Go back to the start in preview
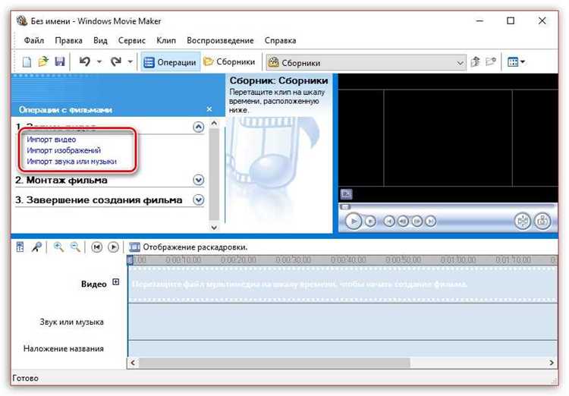The height and width of the screenshot is (396, 569). pos(389,221)
